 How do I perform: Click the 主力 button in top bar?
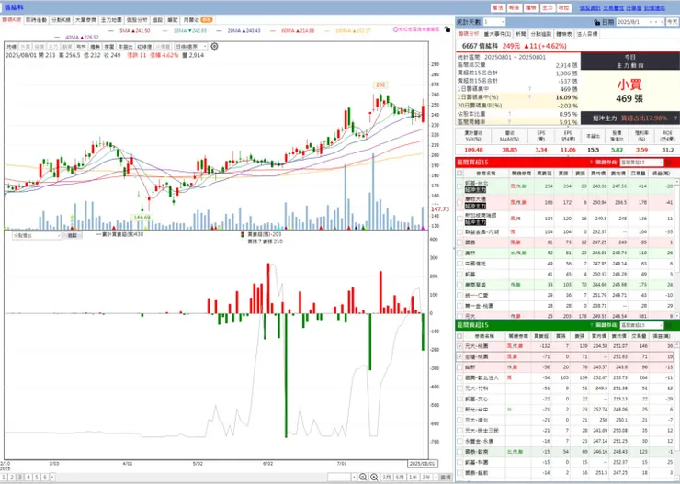pyautogui.click(x=548, y=7)
